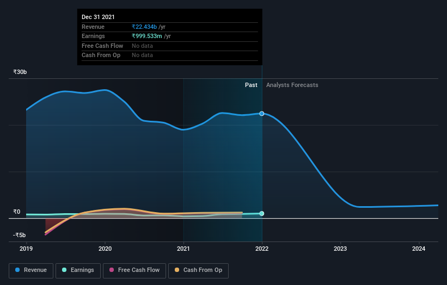Click the teal Earnings legend dot

[x=64, y=270]
